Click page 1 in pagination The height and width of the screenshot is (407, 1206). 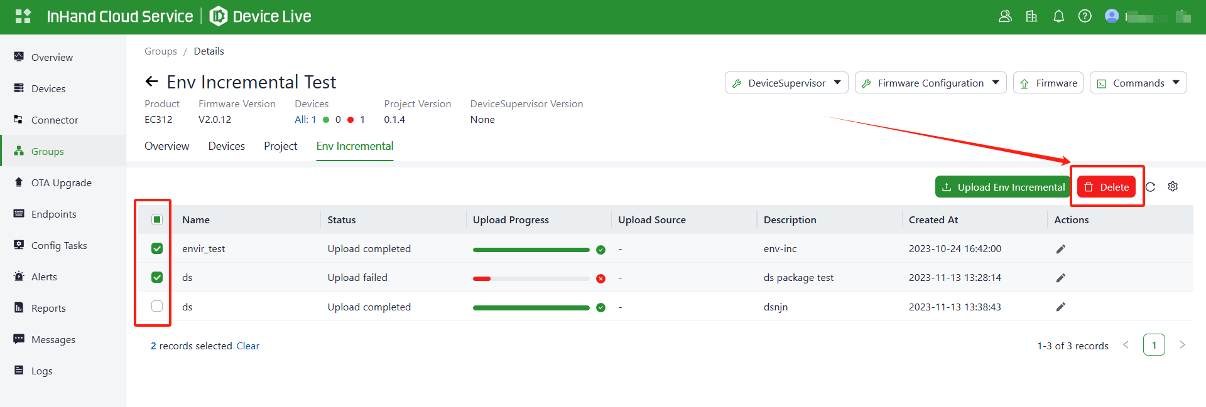pyautogui.click(x=1154, y=345)
